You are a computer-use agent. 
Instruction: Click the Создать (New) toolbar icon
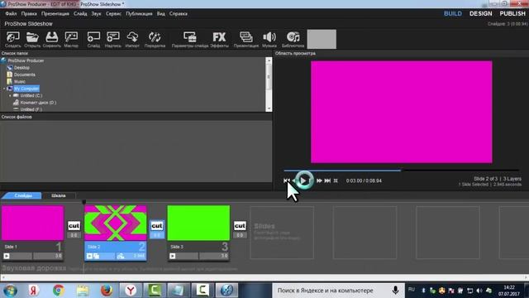(13, 39)
